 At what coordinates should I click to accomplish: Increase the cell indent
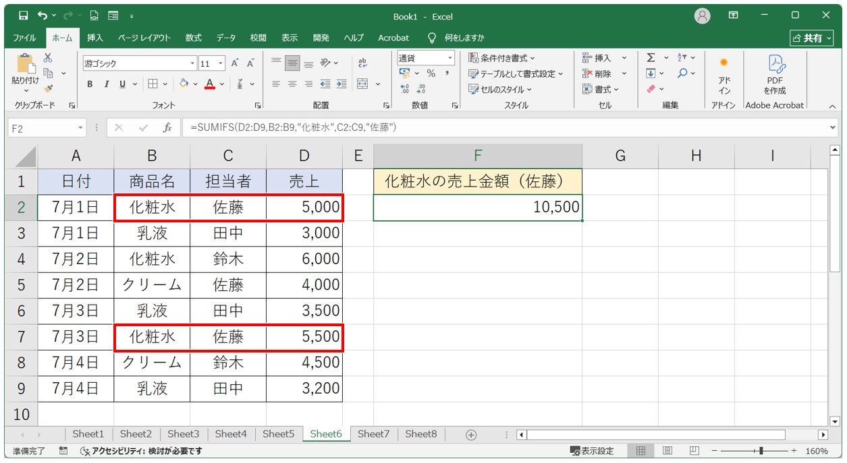click(x=341, y=84)
